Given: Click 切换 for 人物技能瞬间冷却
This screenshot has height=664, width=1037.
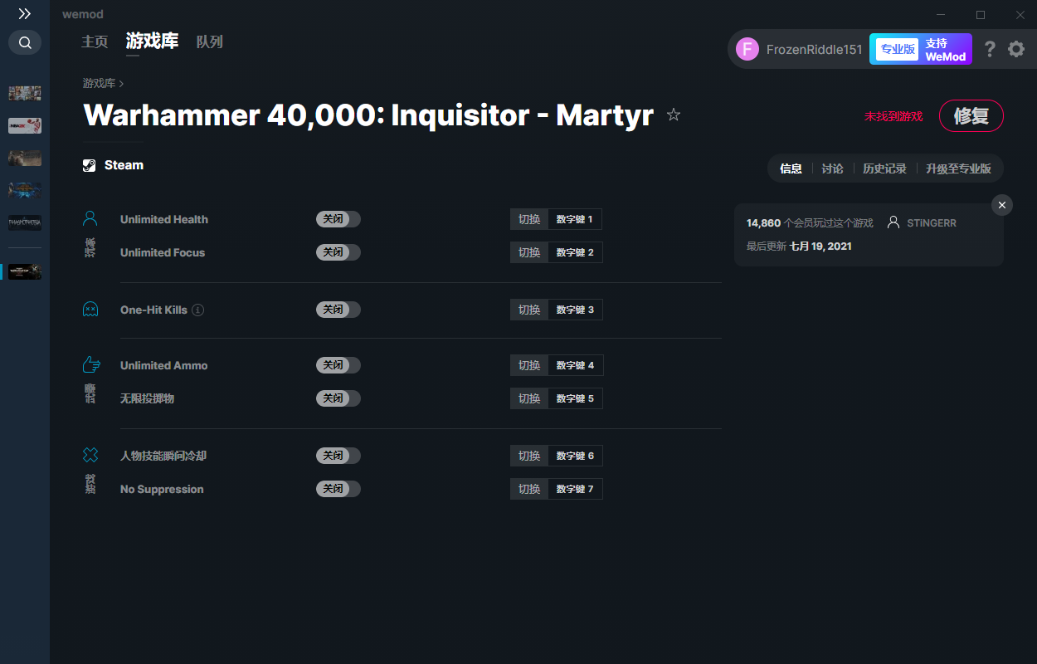Looking at the screenshot, I should (529, 456).
